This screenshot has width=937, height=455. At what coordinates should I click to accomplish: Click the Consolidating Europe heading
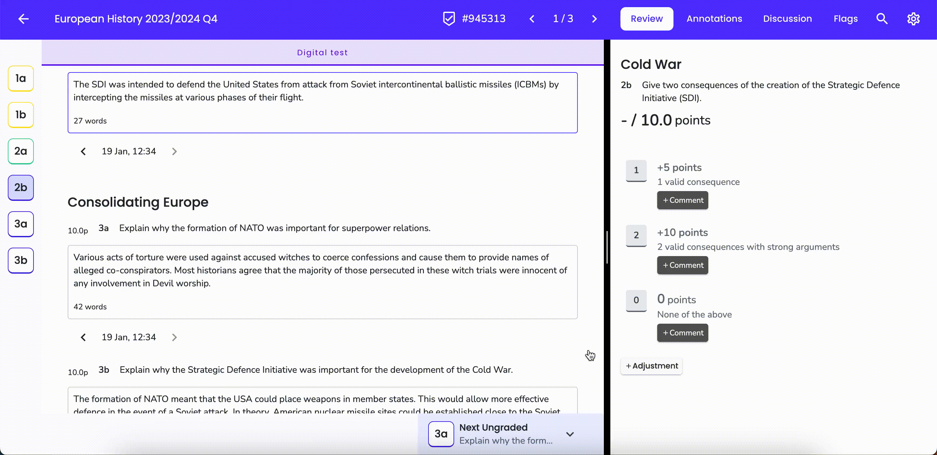138,202
